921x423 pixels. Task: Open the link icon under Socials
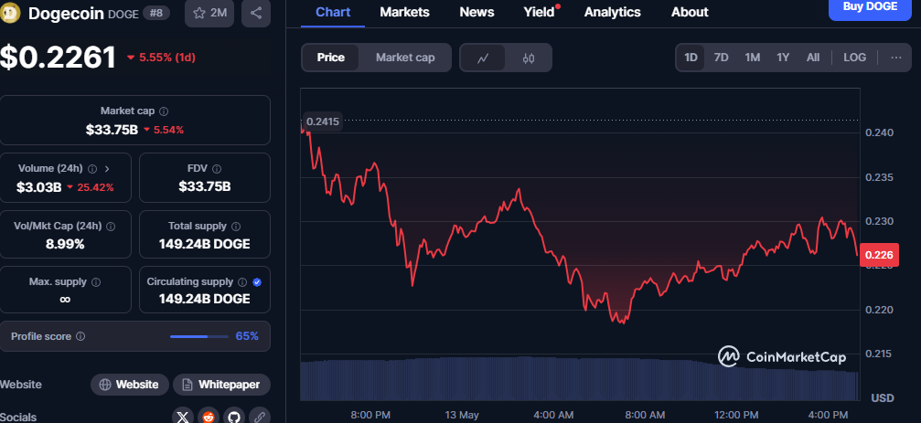[x=260, y=418]
